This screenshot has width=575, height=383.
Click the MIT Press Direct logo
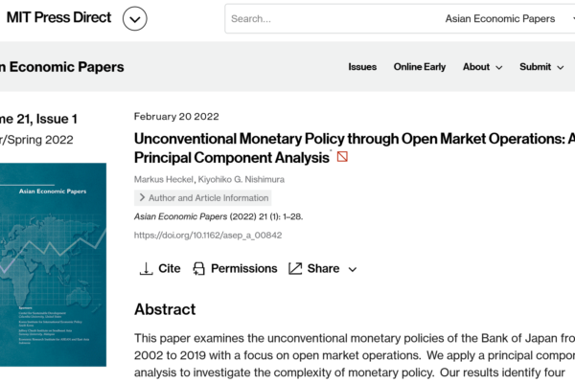coord(58,17)
